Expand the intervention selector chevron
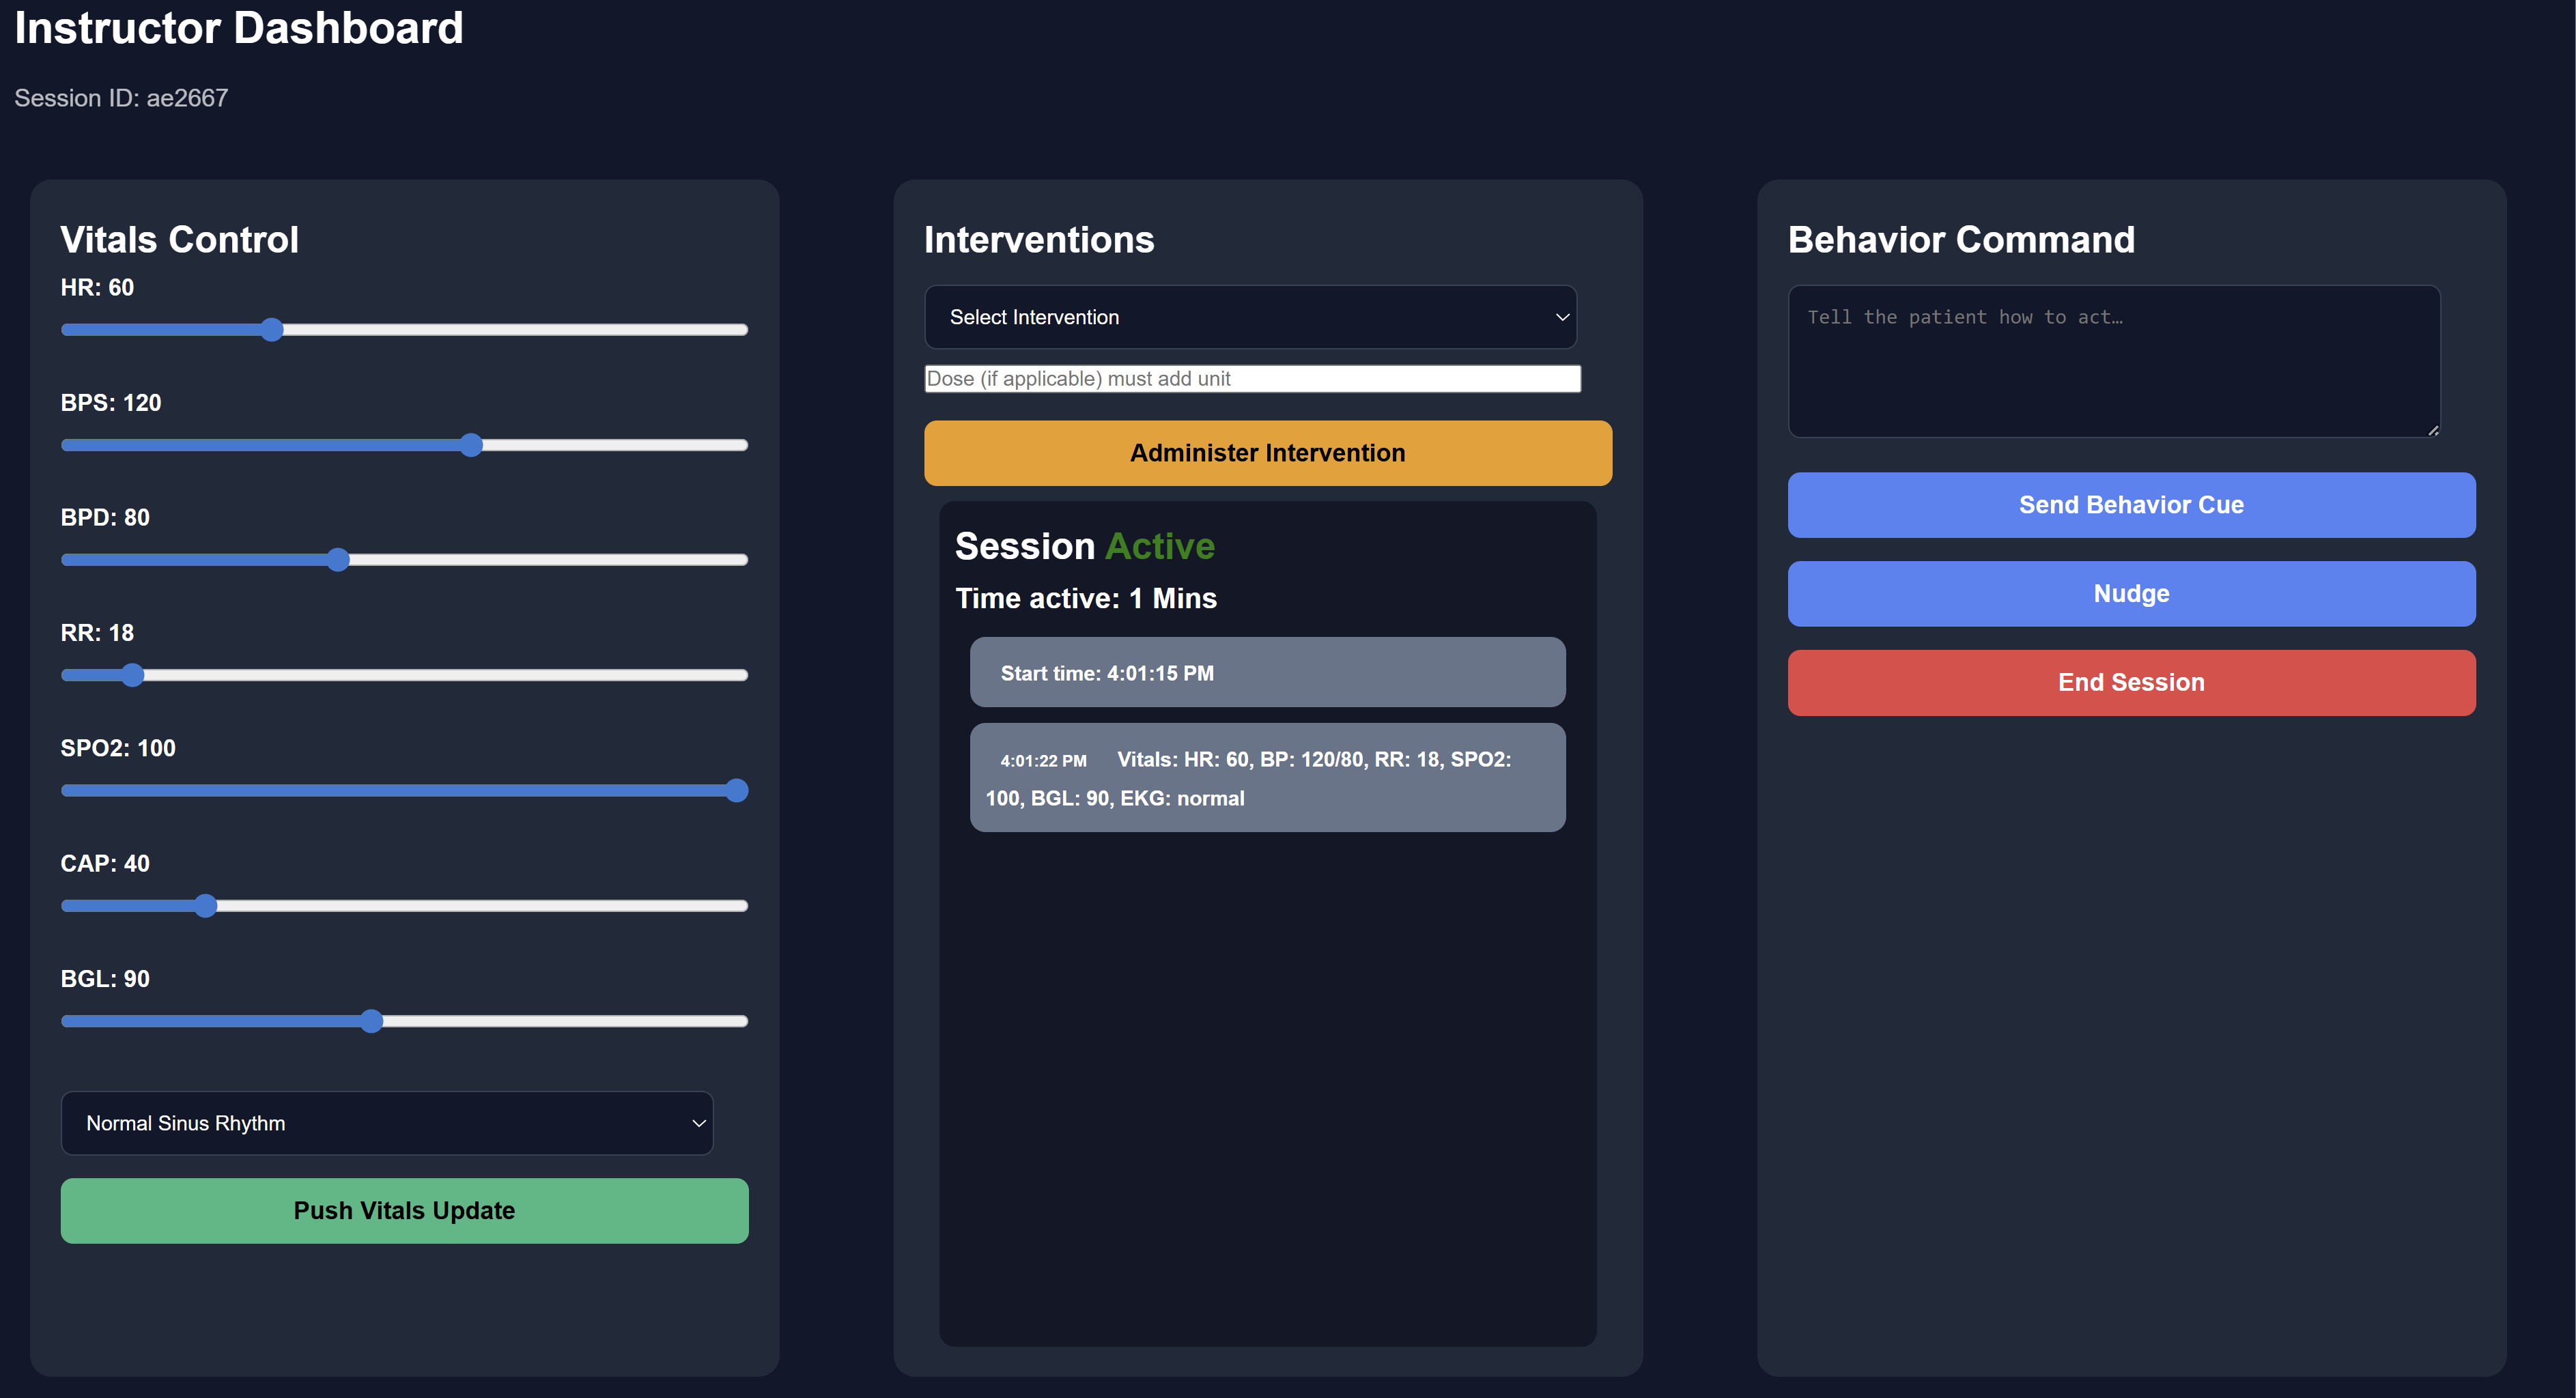2576x1398 pixels. [1561, 317]
